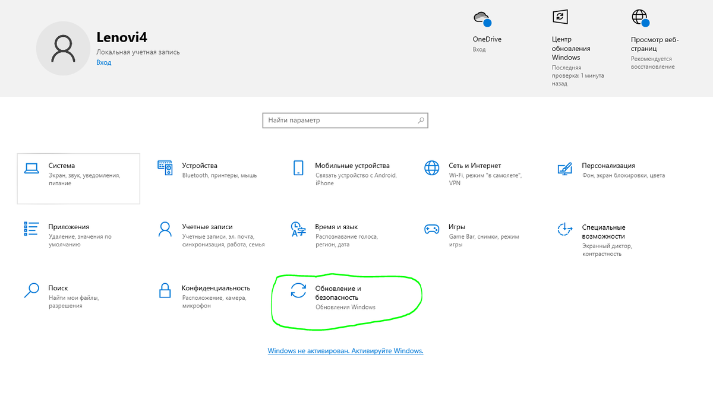Open the Поиск magnifier icon

[31, 290]
